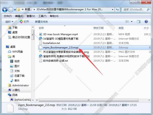The height and width of the screenshot is (115, 153).
Task: Select 计算机 in the sidebar
Action: 16,90
